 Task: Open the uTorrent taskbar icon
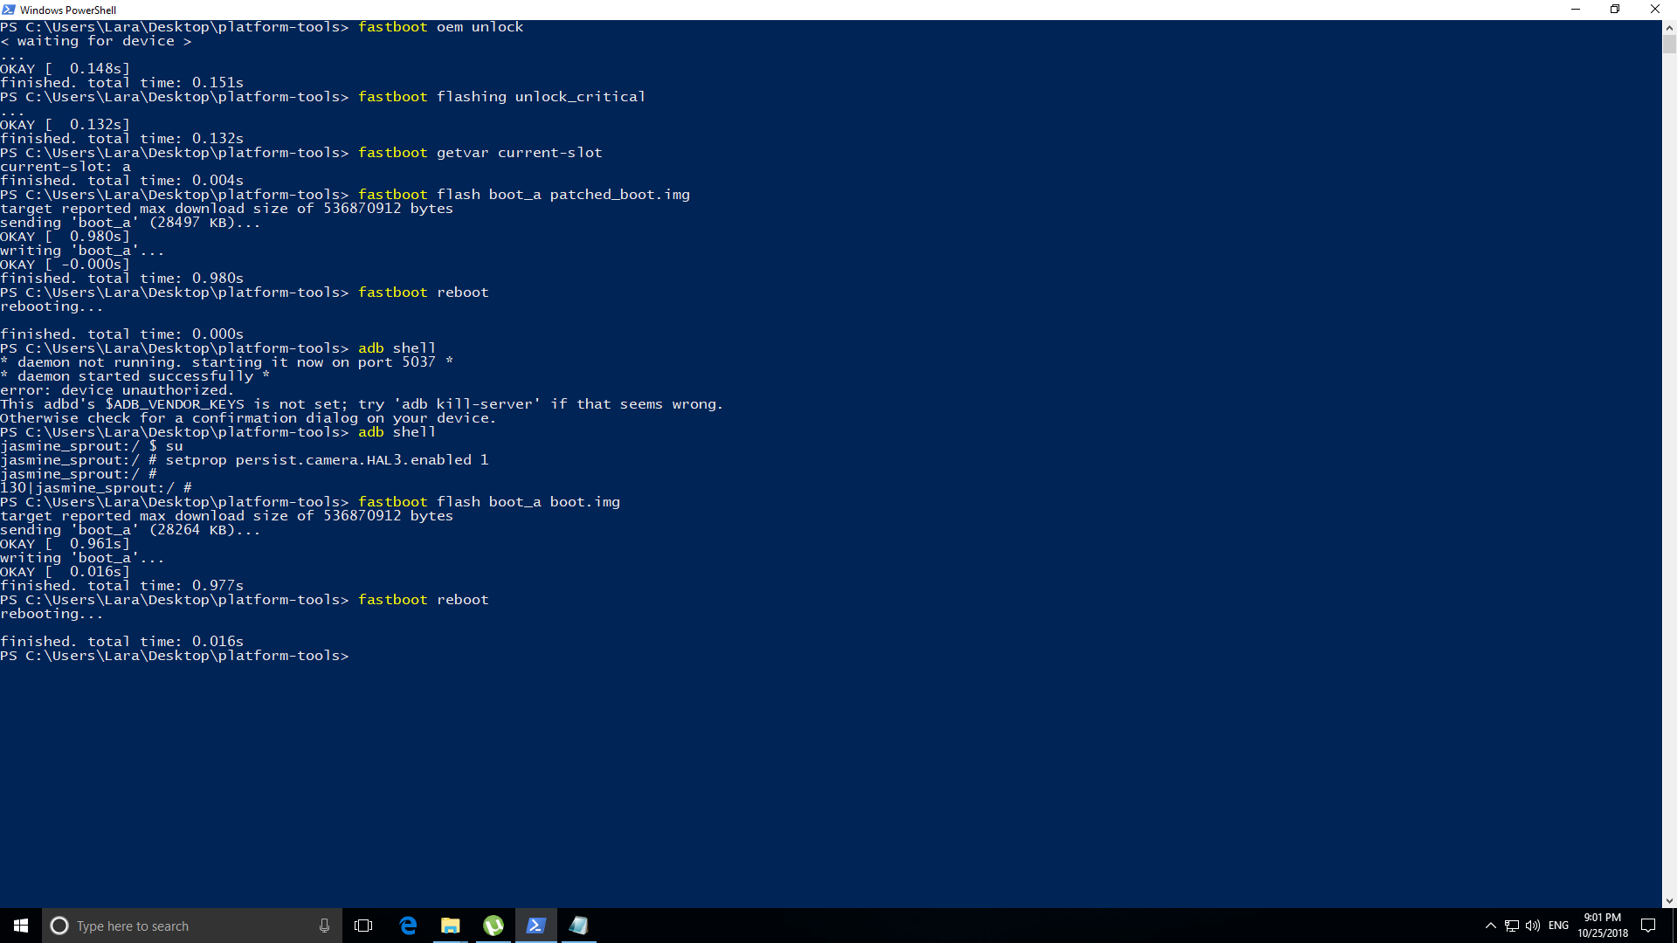tap(493, 926)
